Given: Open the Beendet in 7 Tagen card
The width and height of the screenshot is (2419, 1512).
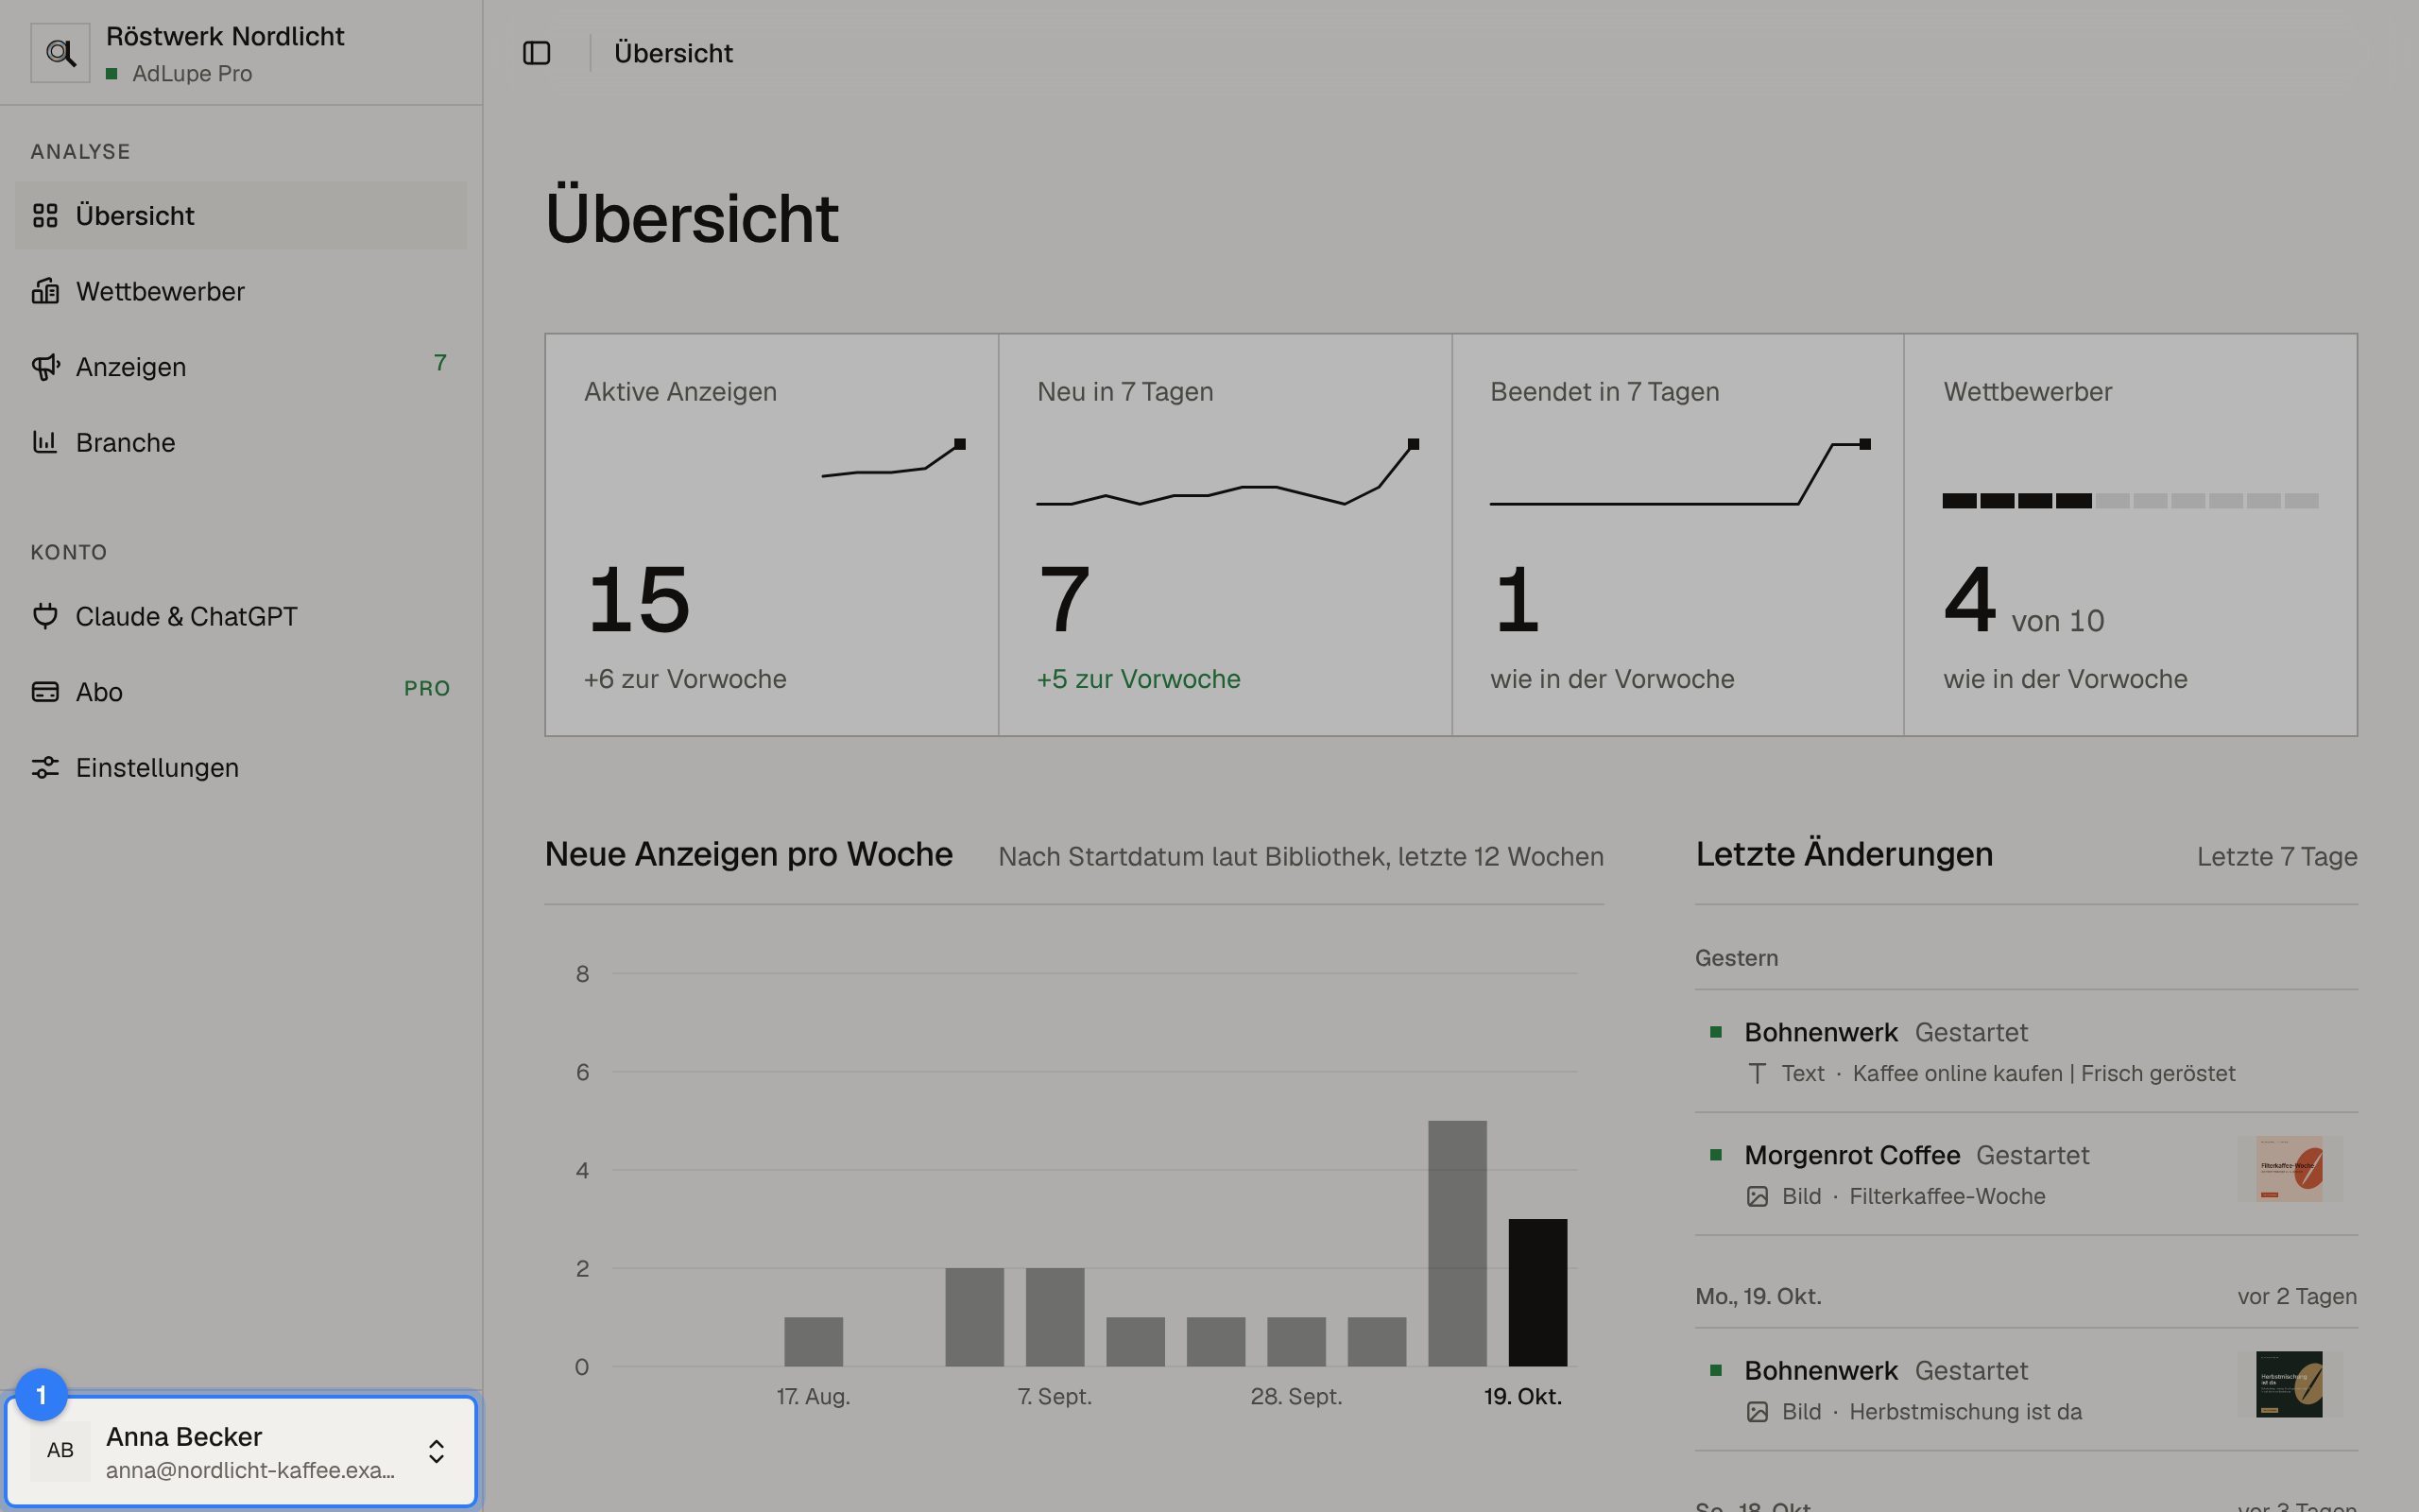Looking at the screenshot, I should pos(1677,535).
